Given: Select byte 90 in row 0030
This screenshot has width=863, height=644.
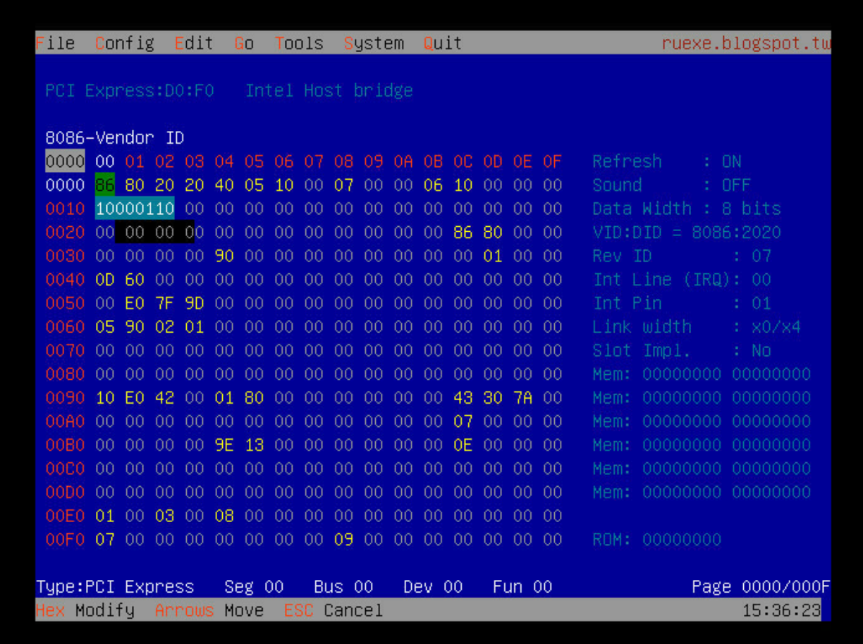Looking at the screenshot, I should (224, 256).
